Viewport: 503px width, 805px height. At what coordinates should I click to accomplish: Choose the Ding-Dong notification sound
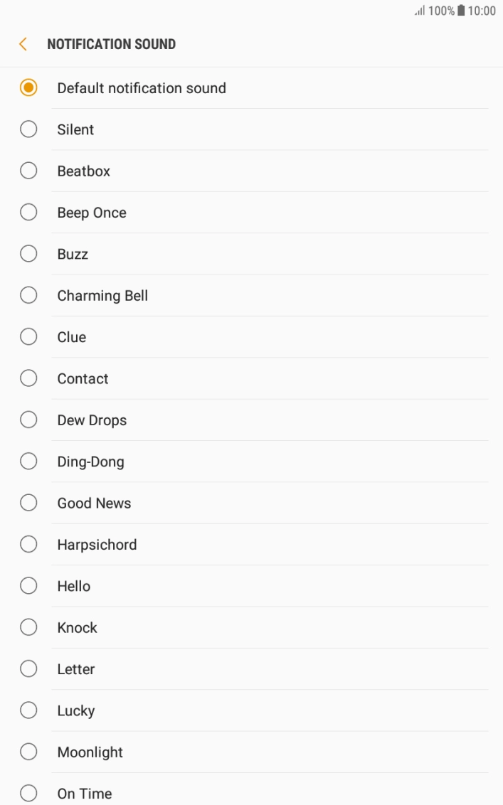point(90,461)
